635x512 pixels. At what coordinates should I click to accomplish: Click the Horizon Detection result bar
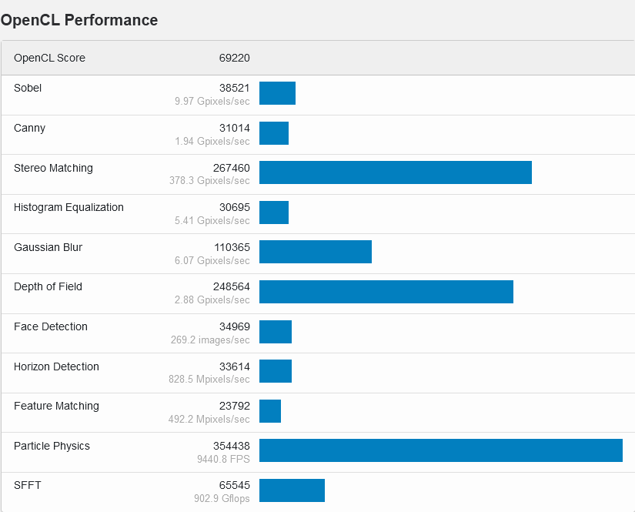click(276, 371)
